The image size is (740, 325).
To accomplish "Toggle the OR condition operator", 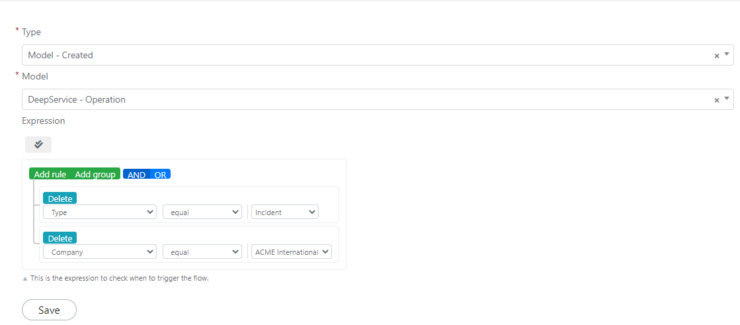I will tap(161, 174).
